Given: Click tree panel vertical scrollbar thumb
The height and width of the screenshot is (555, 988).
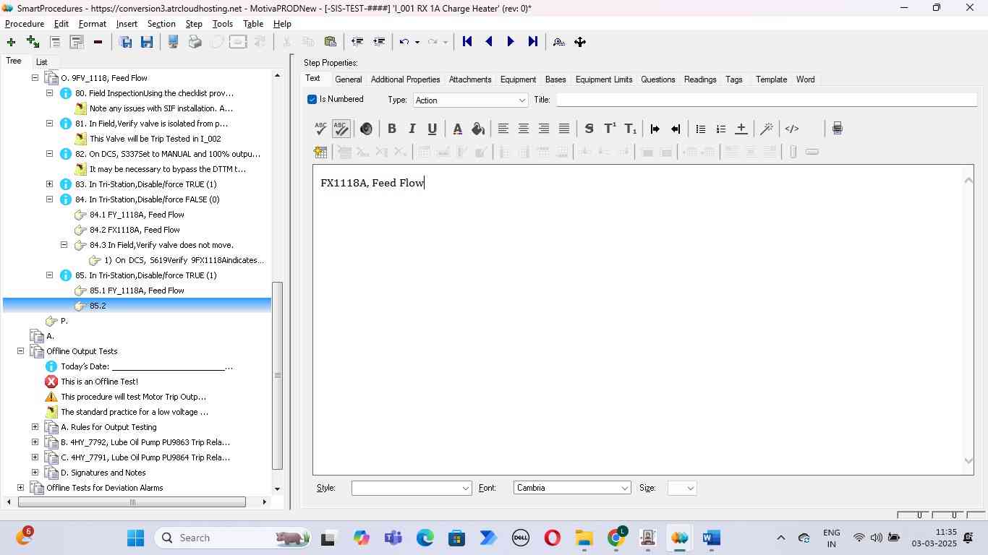Looking at the screenshot, I should coord(277,376).
